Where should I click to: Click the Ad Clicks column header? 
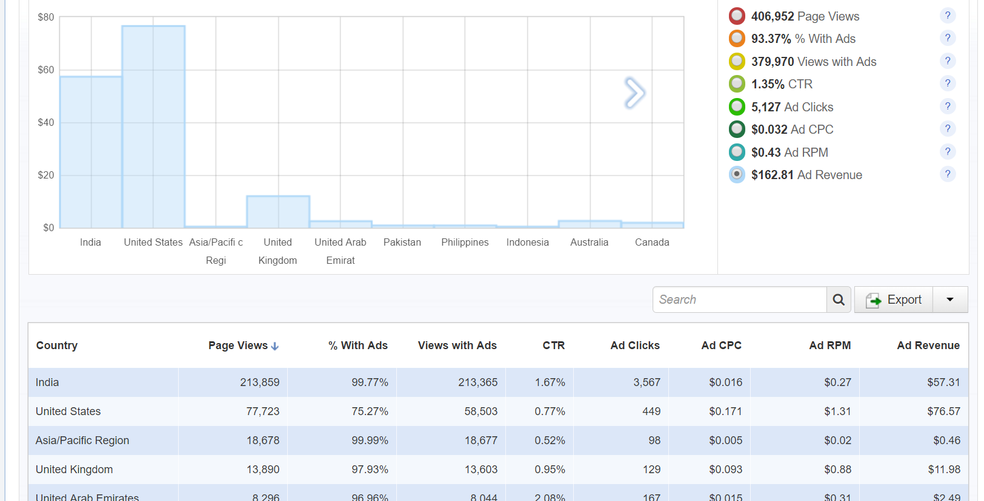(634, 345)
